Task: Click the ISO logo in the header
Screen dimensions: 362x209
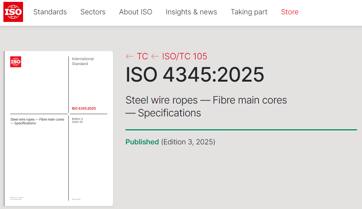Action: coord(13,12)
